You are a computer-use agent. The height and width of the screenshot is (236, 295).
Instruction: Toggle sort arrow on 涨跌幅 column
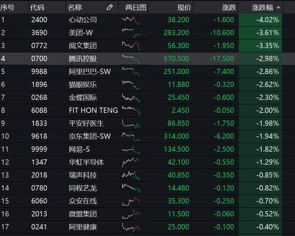pos(278,8)
